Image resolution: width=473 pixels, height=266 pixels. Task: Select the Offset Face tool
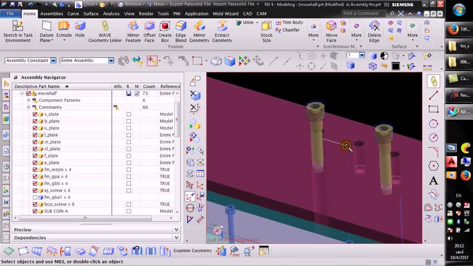pyautogui.click(x=149, y=32)
